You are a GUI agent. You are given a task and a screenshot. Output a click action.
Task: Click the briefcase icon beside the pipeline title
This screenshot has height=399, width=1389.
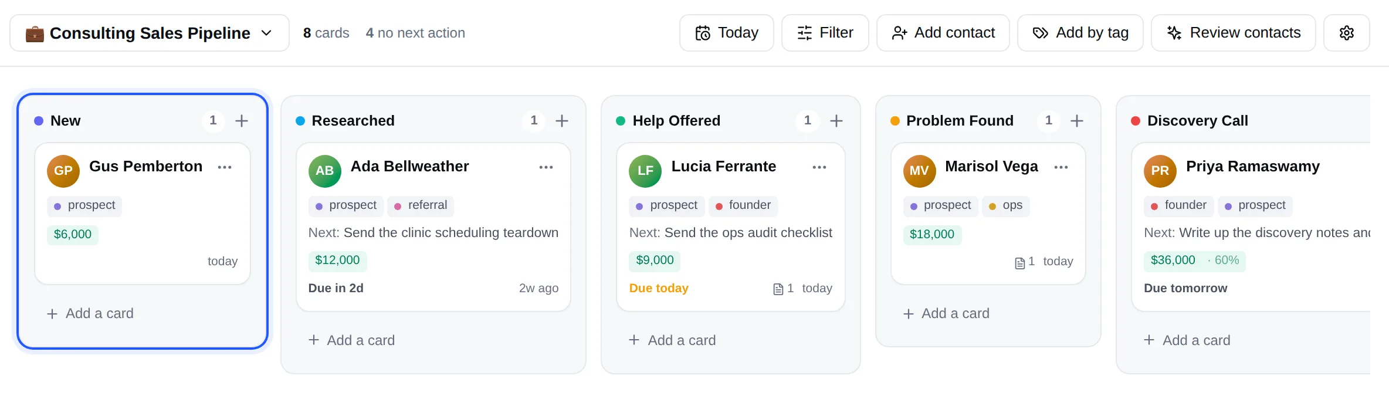35,33
